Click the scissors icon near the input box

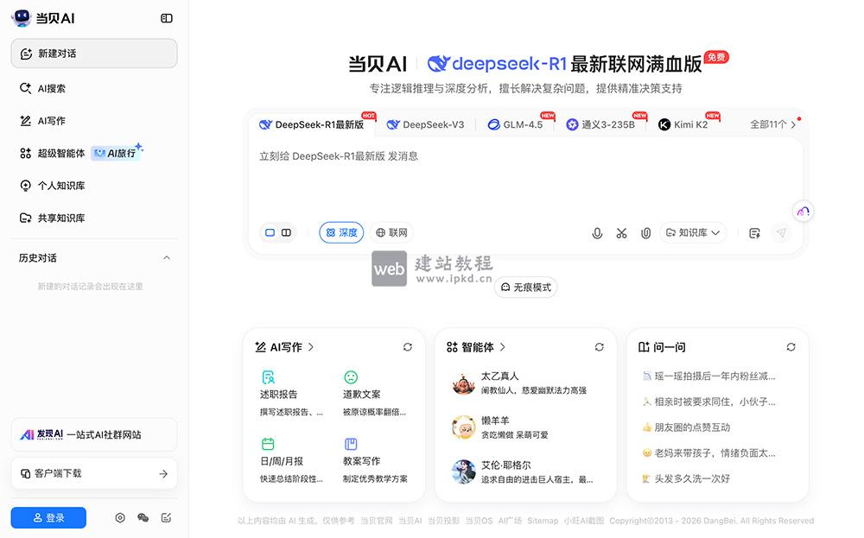click(x=621, y=232)
